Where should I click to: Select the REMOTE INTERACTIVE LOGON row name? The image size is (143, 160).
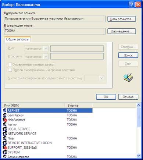click(30, 143)
